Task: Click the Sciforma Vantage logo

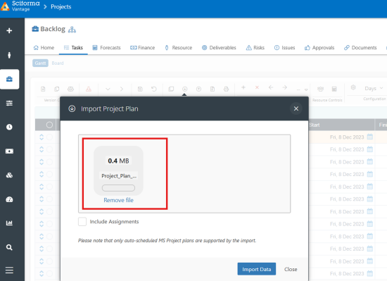Action: point(20,6)
